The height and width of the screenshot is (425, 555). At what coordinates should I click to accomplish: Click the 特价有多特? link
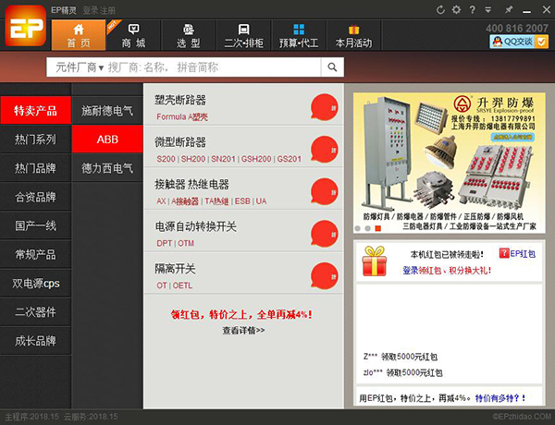(x=505, y=398)
